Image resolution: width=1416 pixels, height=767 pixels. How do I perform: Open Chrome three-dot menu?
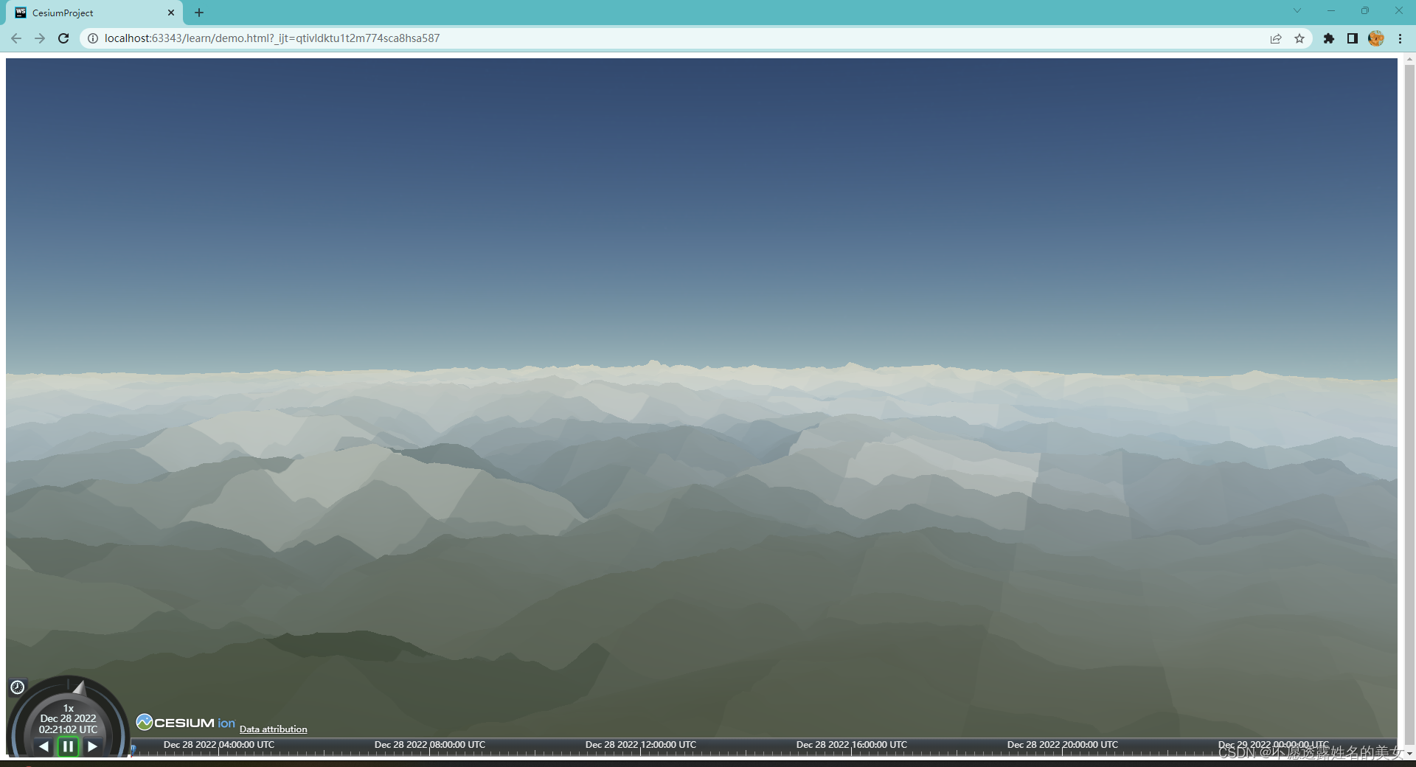click(1400, 38)
